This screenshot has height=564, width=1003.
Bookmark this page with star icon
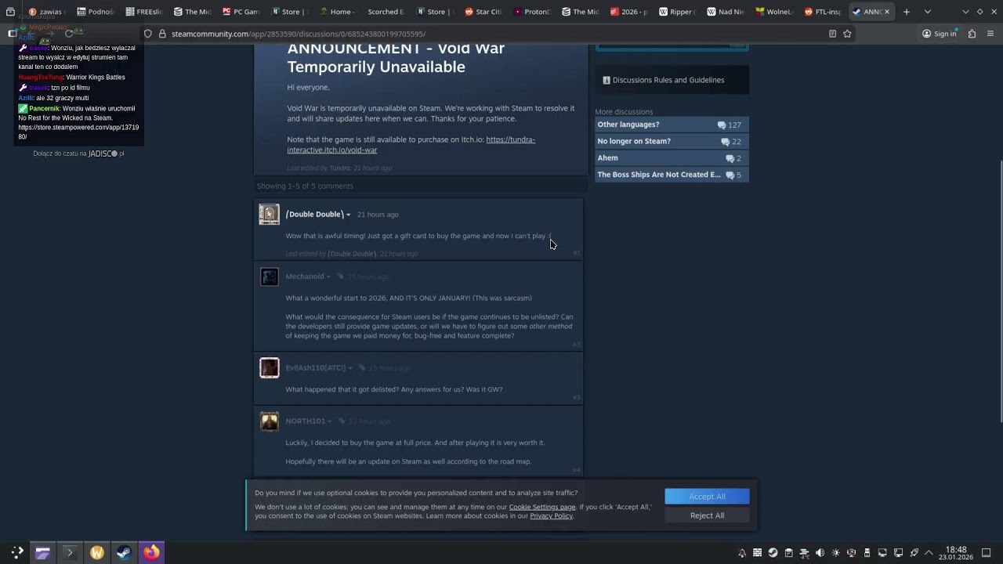pyautogui.click(x=847, y=34)
